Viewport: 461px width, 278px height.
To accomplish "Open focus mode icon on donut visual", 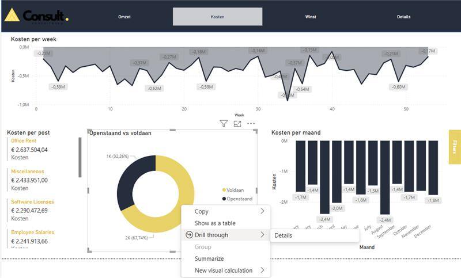I will click(237, 123).
